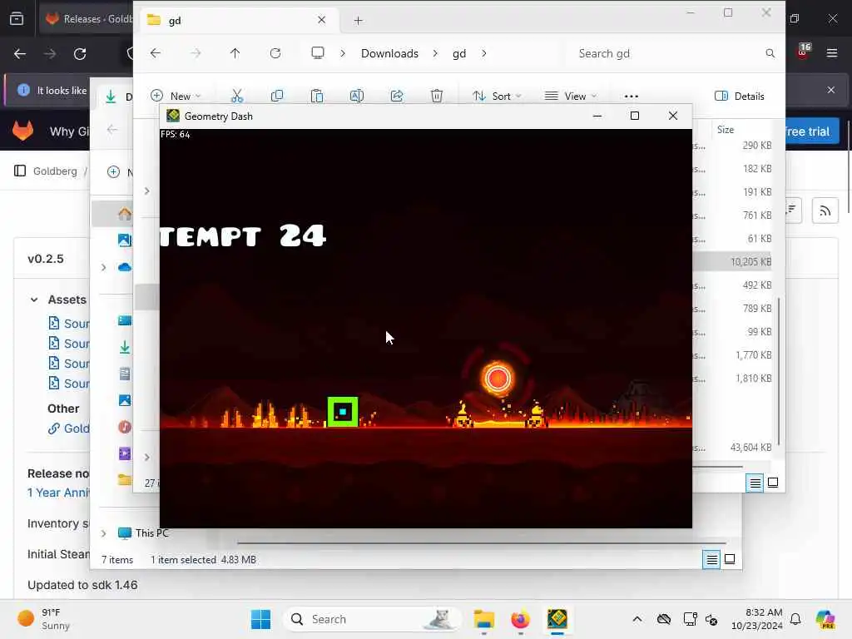This screenshot has width=852, height=639.
Task: Click Downloads in the Explorer breadcrumb
Action: click(389, 53)
